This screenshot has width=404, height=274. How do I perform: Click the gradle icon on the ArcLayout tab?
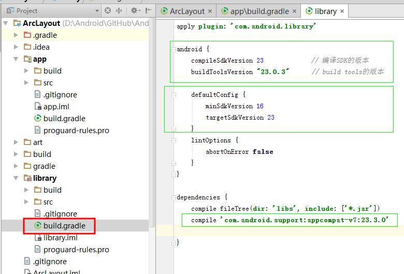click(x=164, y=11)
